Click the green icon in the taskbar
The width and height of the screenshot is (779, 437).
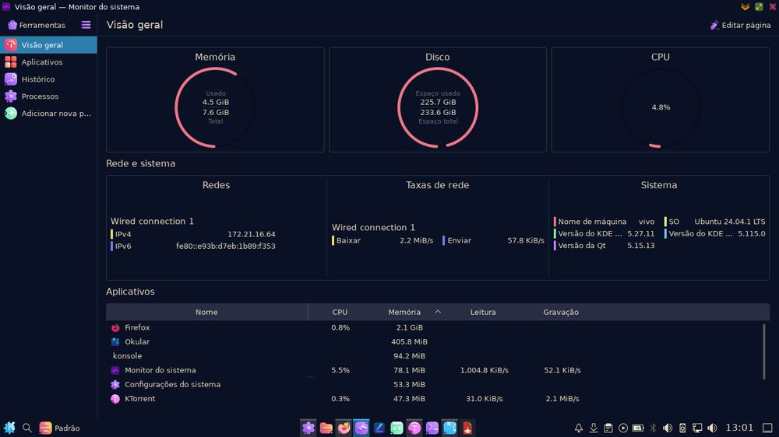coord(397,428)
